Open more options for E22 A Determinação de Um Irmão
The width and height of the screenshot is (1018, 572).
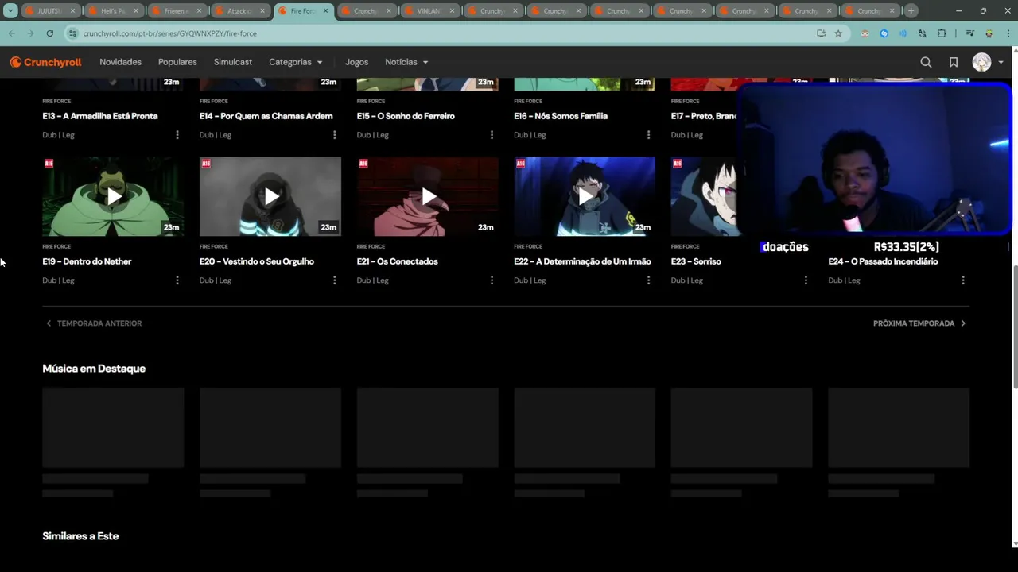648,280
